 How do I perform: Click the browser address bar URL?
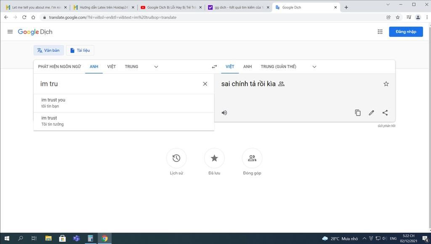113,17
